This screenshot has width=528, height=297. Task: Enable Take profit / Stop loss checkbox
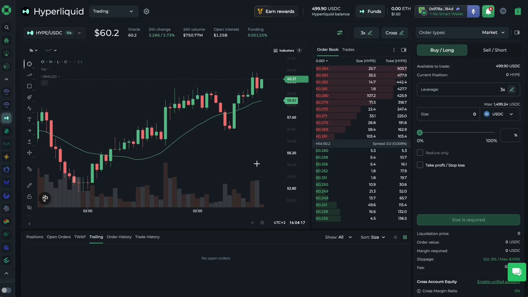coord(420,165)
